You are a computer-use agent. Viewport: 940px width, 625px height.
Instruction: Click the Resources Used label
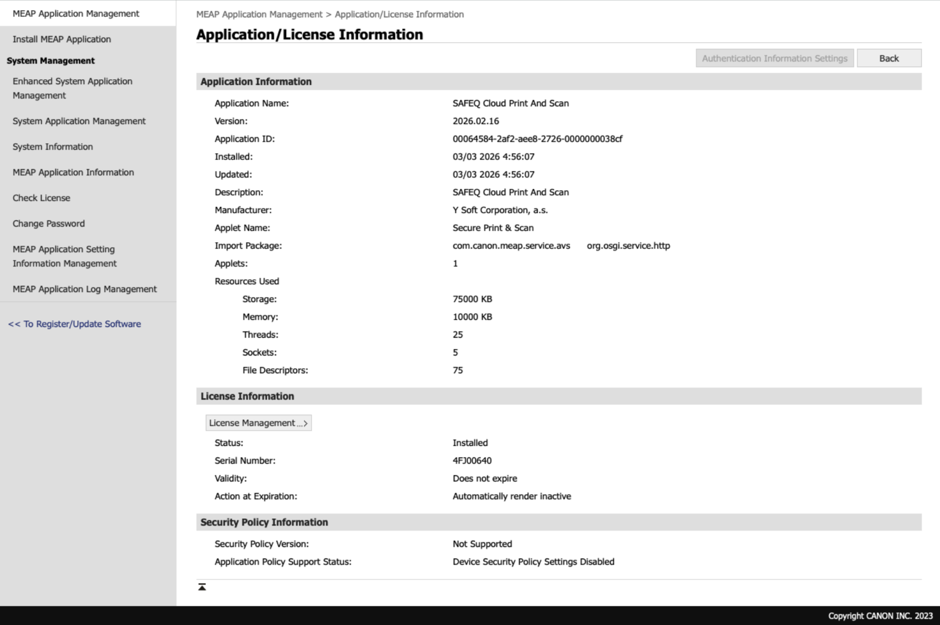[x=246, y=281]
